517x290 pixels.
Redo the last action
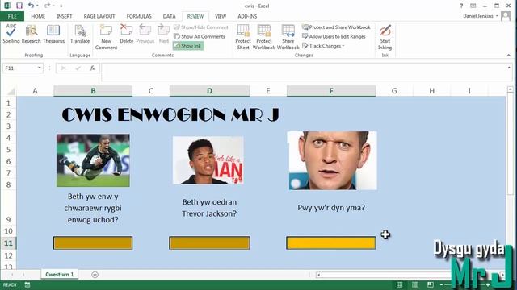(47, 6)
